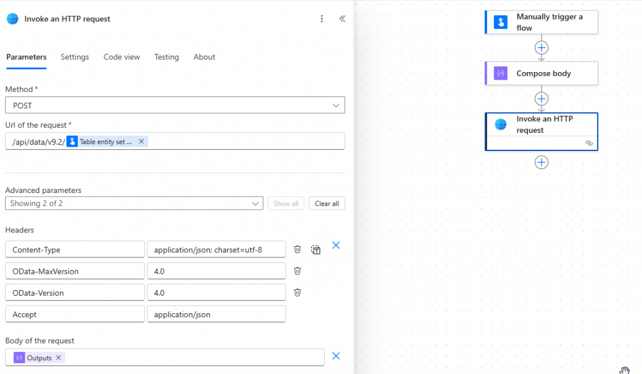
Task: Select the Compose body action card
Action: (x=542, y=73)
